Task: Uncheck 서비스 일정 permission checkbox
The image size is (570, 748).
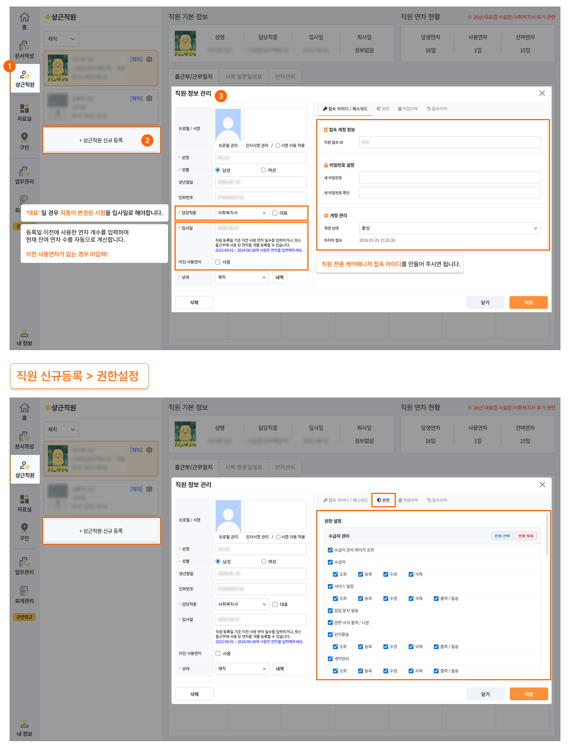Action: tap(330, 586)
